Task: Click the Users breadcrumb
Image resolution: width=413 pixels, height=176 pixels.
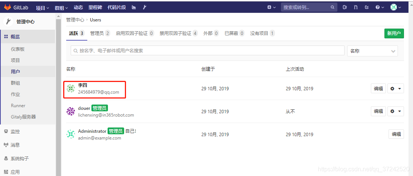Action: (95, 20)
